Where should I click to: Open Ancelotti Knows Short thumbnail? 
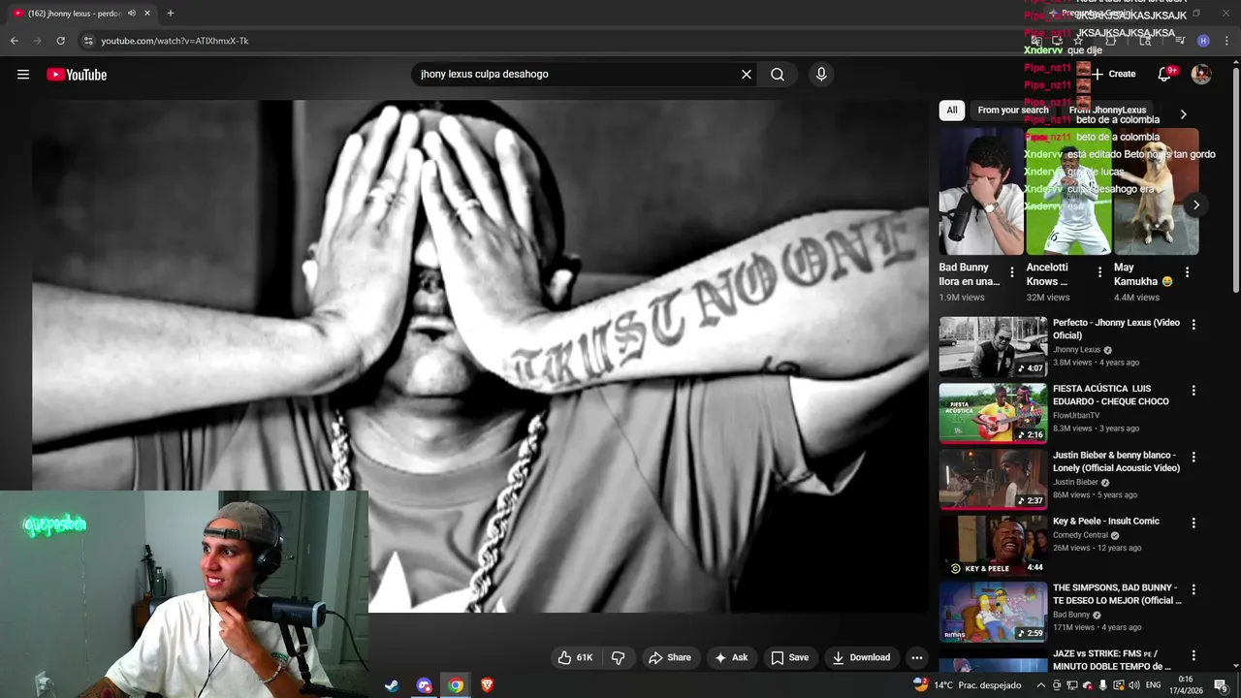pyautogui.click(x=1068, y=192)
